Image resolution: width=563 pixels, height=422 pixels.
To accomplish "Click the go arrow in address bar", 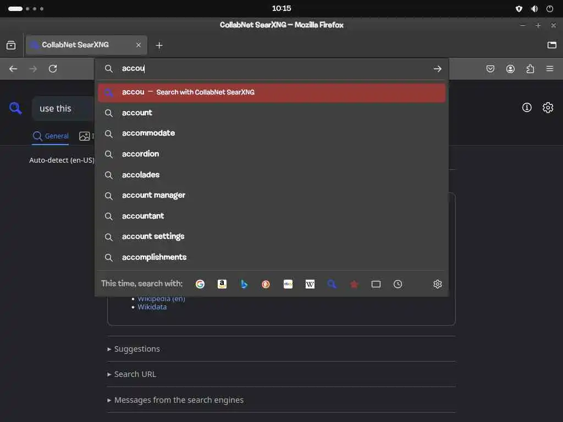I will 437,69.
